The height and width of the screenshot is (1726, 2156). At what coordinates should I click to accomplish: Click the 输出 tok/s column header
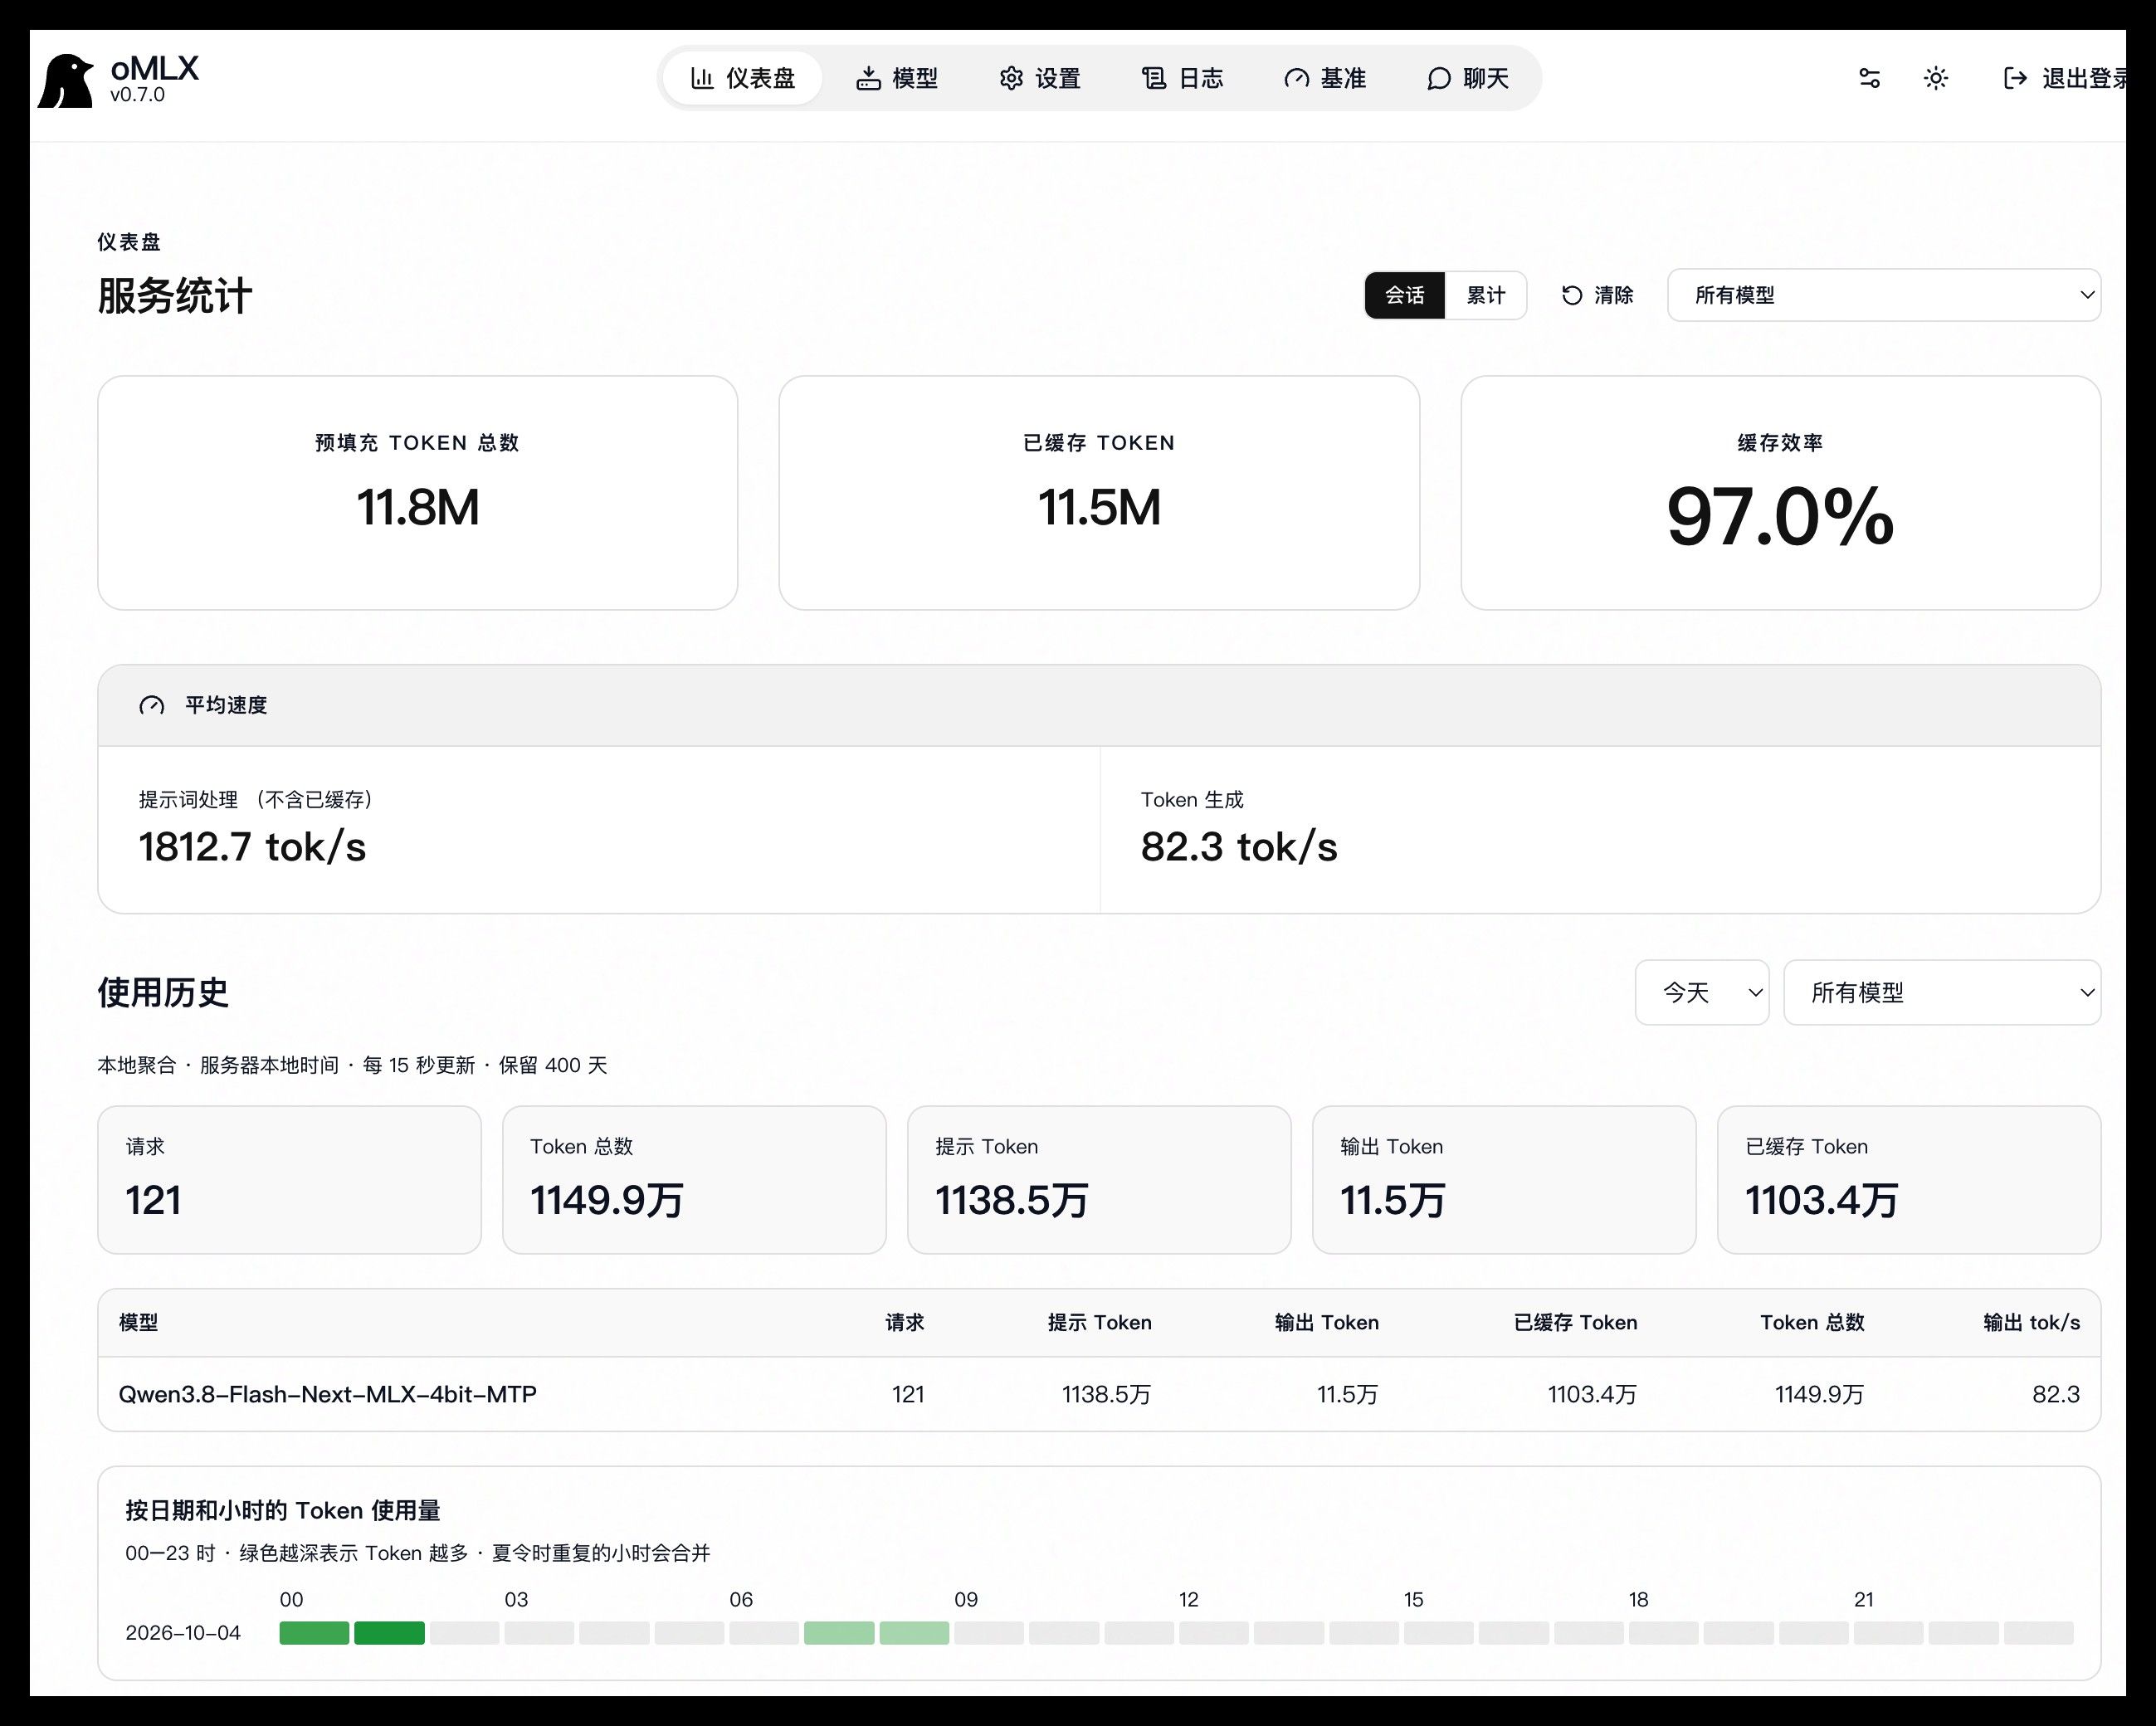[x=2031, y=1322]
